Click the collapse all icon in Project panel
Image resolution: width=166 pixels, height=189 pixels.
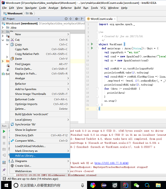[x=71, y=19]
